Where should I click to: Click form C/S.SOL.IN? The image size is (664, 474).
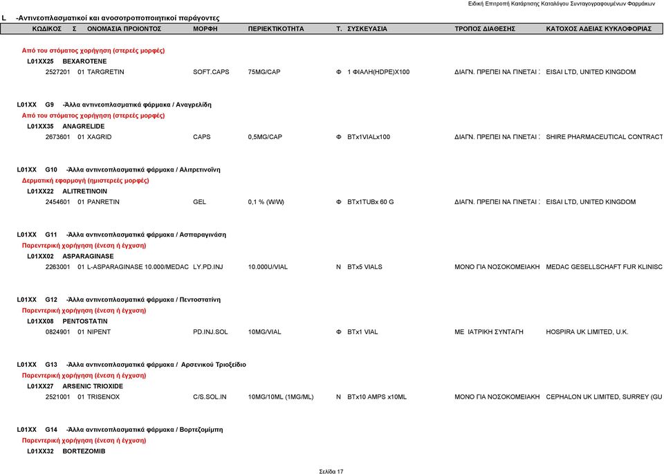tap(210, 397)
